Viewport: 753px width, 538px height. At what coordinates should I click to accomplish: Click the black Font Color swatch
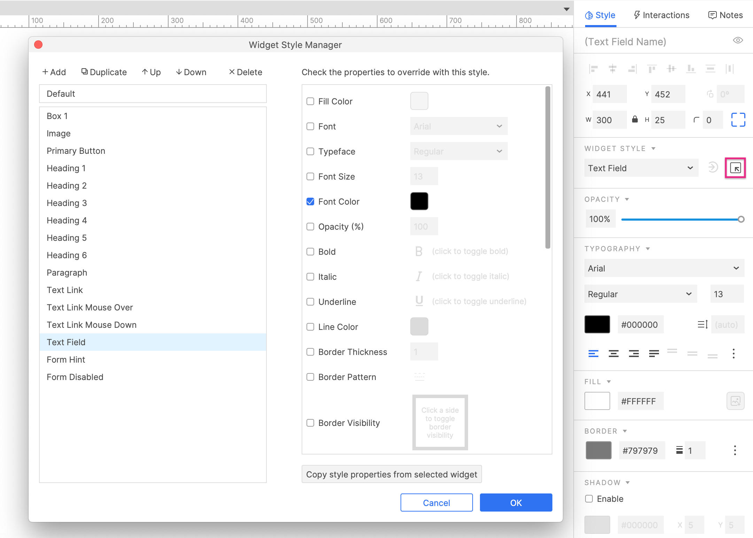tap(419, 201)
